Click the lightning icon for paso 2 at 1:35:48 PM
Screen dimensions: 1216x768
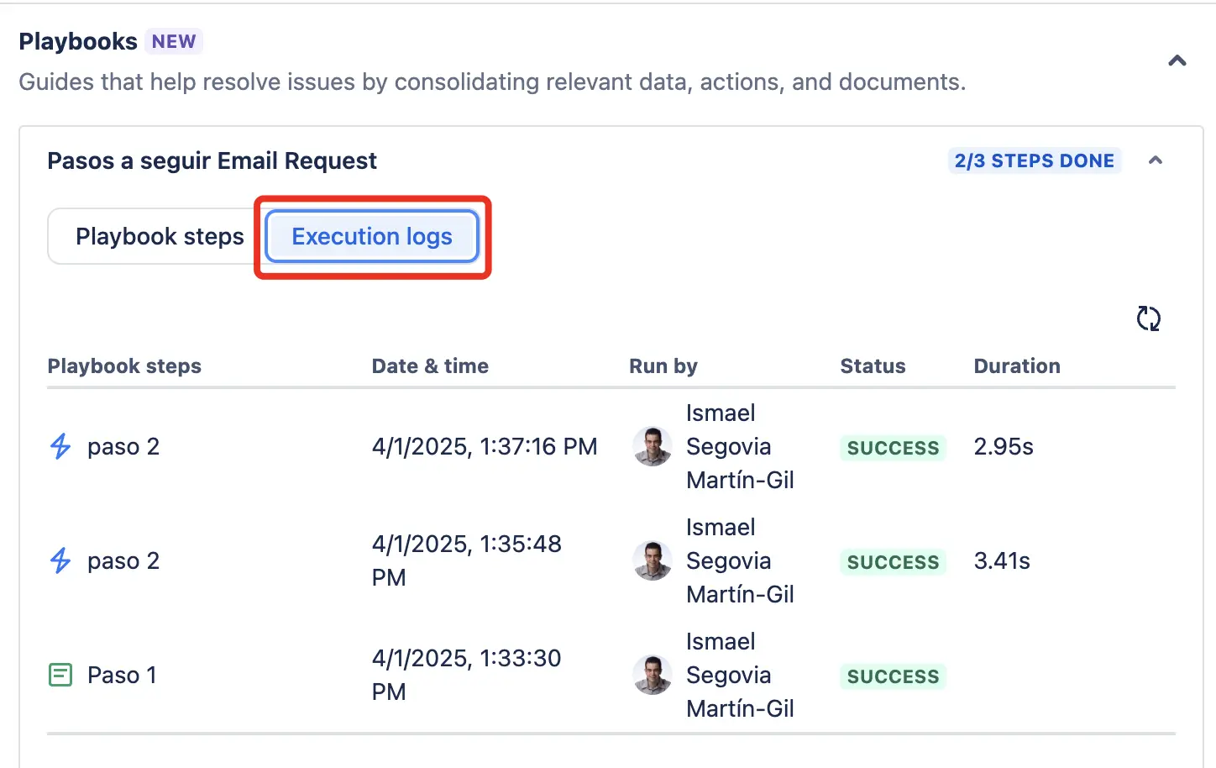[x=60, y=560]
